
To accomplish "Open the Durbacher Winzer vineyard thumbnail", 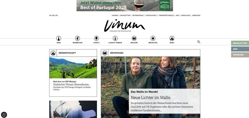I will pyautogui.click(x=73, y=68).
